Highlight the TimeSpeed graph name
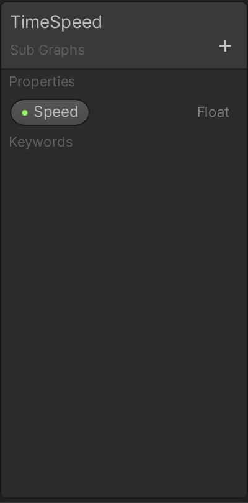The width and height of the screenshot is (248, 503). coord(56,22)
